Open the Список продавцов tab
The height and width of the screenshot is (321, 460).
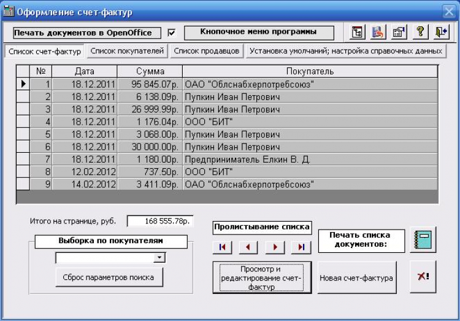(x=207, y=51)
